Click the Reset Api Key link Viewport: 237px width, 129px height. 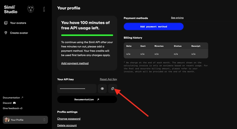(108, 79)
